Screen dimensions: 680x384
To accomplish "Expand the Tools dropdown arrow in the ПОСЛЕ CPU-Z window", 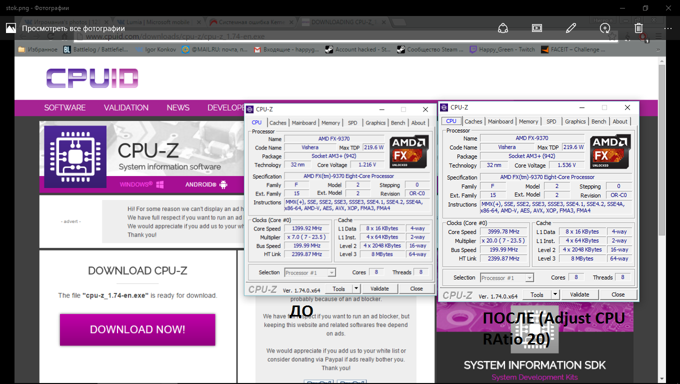I will (x=555, y=294).
